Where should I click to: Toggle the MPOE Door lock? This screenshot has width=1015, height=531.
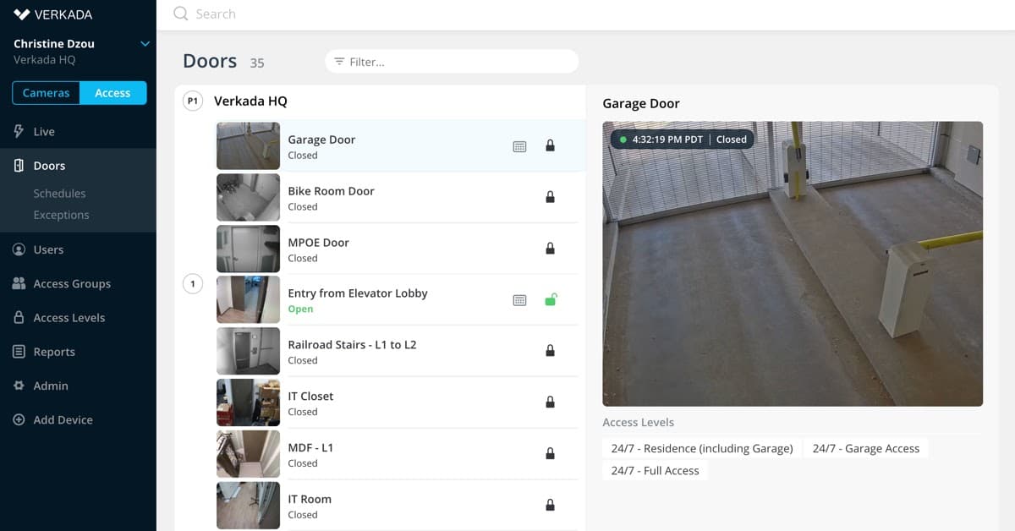tap(551, 249)
